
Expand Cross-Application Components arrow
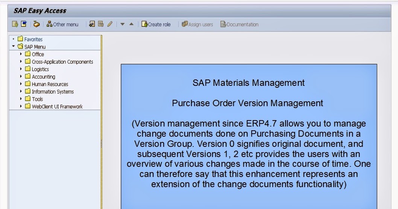(x=21, y=61)
